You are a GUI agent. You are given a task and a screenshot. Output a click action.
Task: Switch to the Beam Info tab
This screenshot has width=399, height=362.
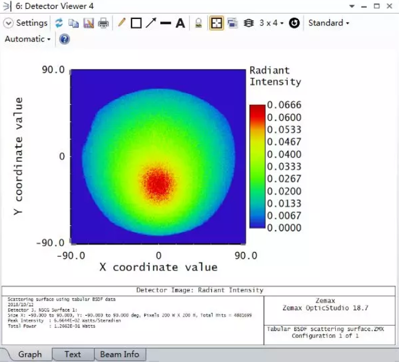(120, 354)
